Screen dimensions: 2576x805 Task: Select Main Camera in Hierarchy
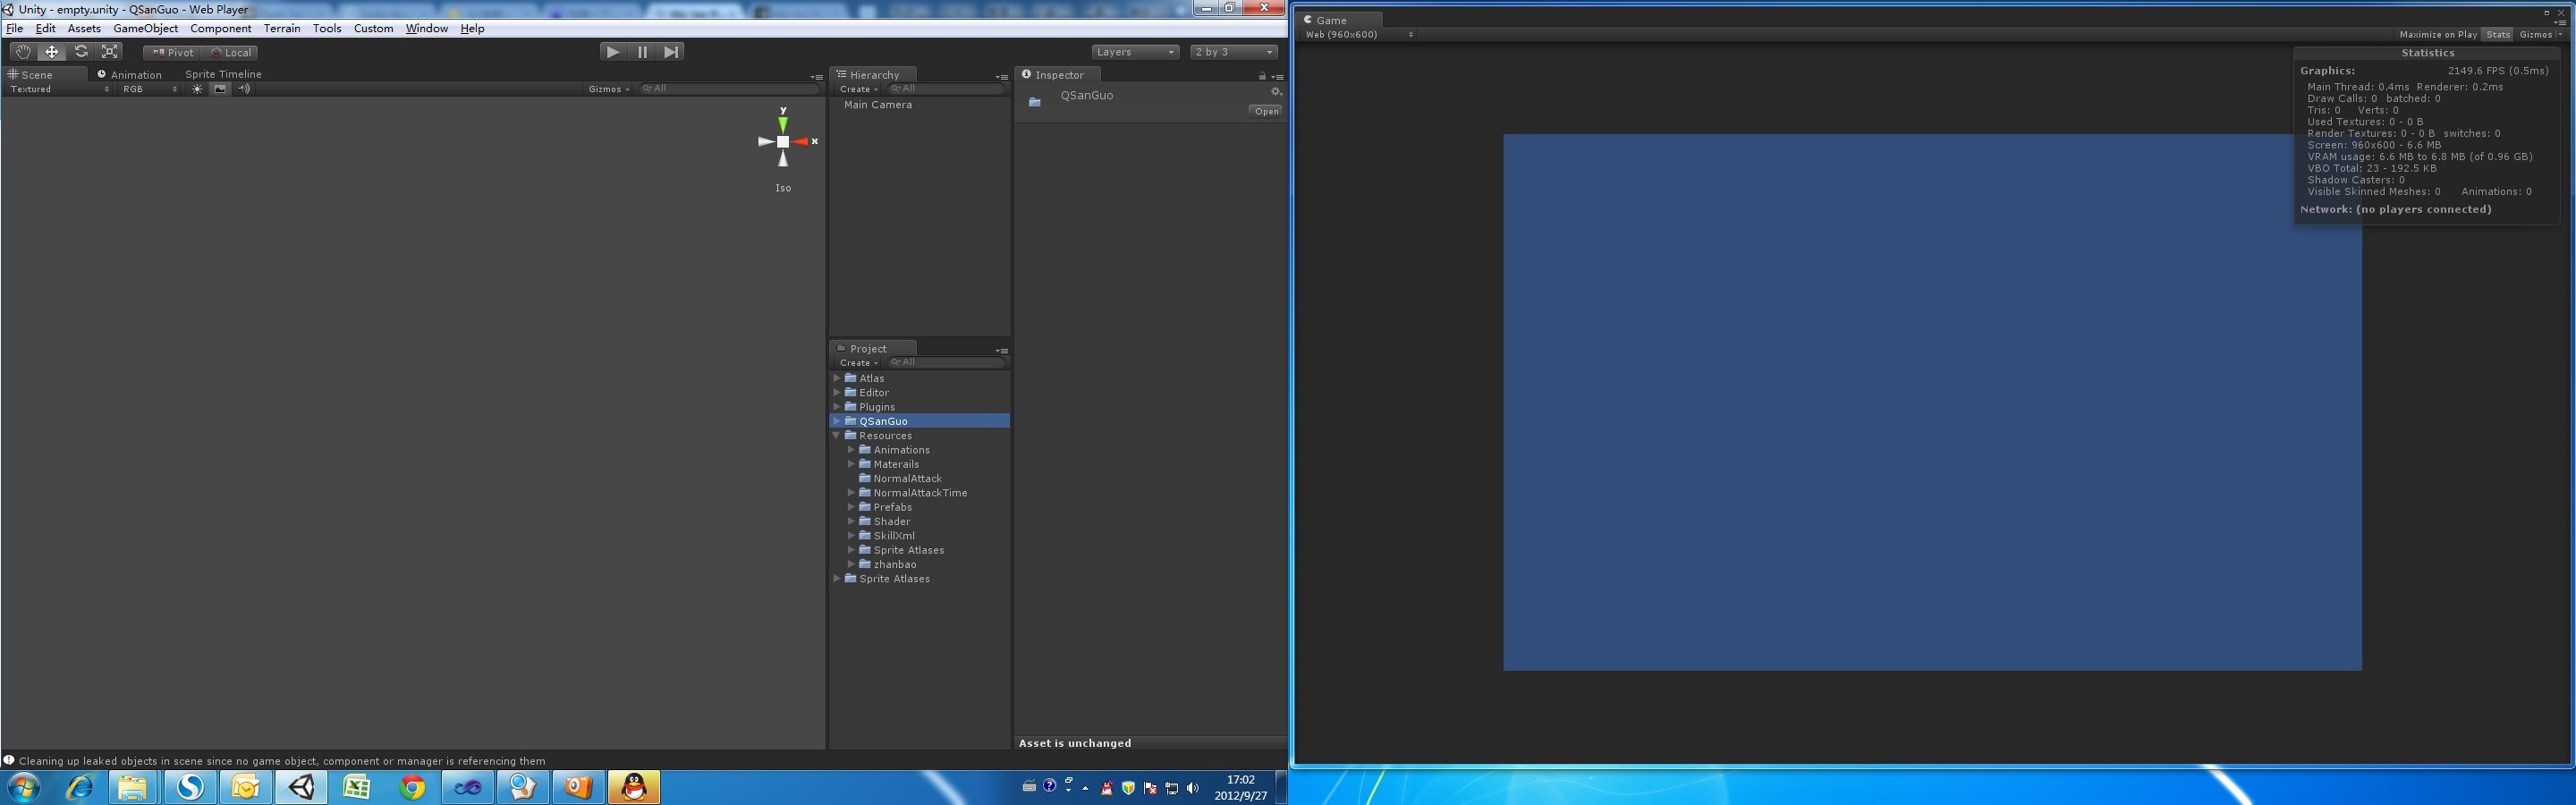(877, 105)
